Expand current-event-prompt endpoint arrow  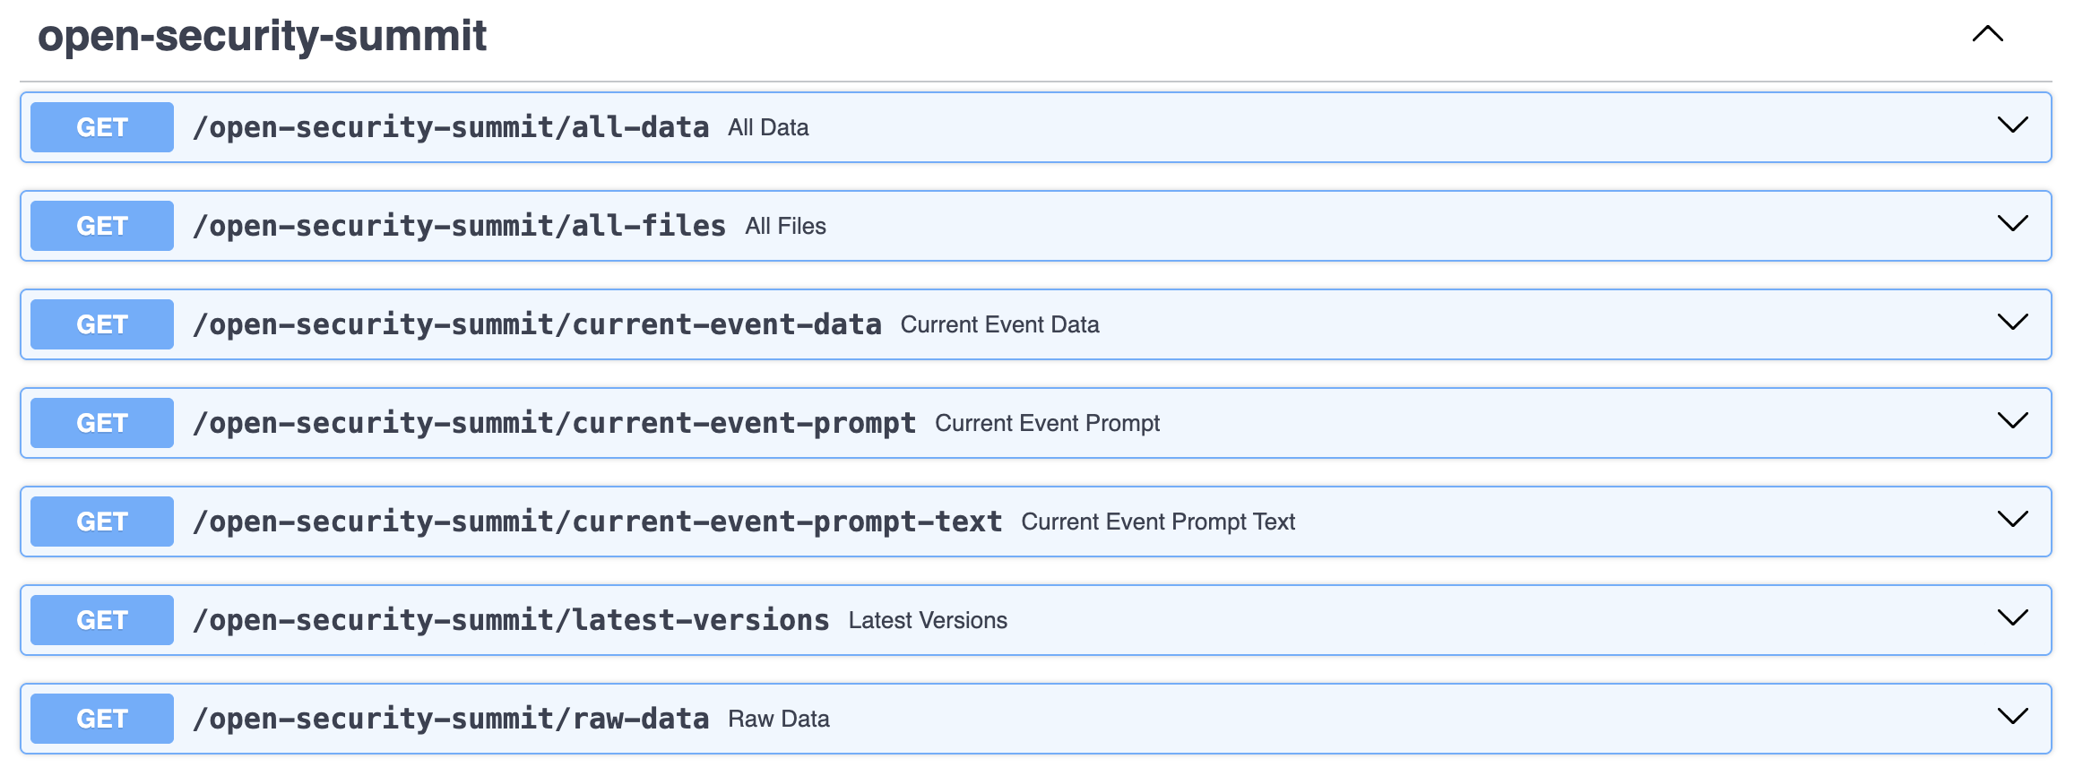(2012, 421)
